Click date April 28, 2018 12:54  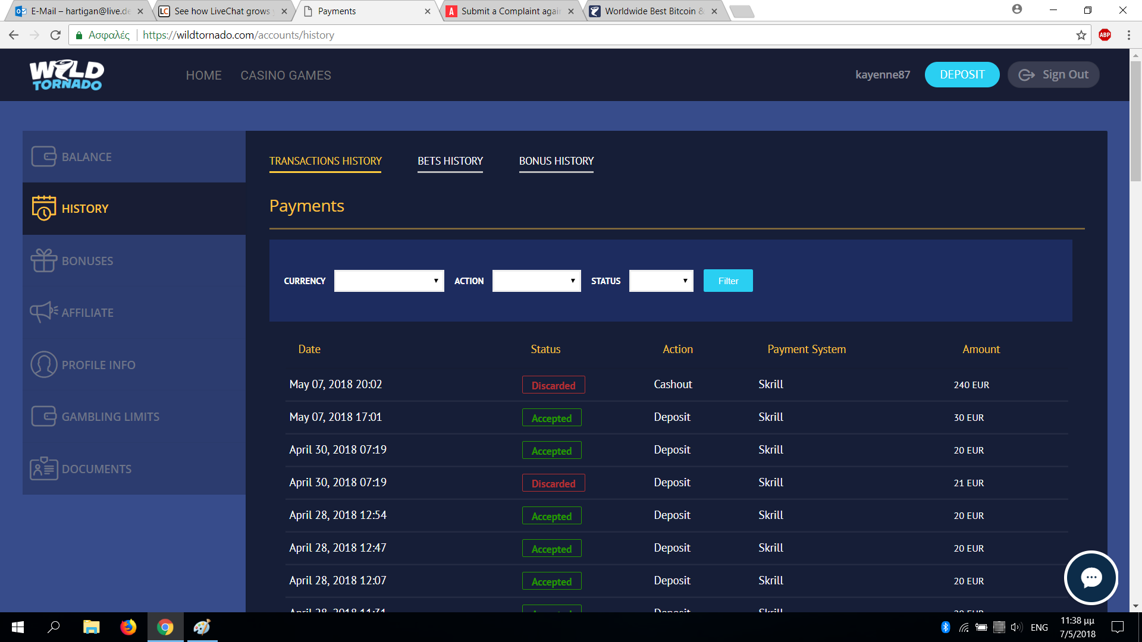pos(338,515)
